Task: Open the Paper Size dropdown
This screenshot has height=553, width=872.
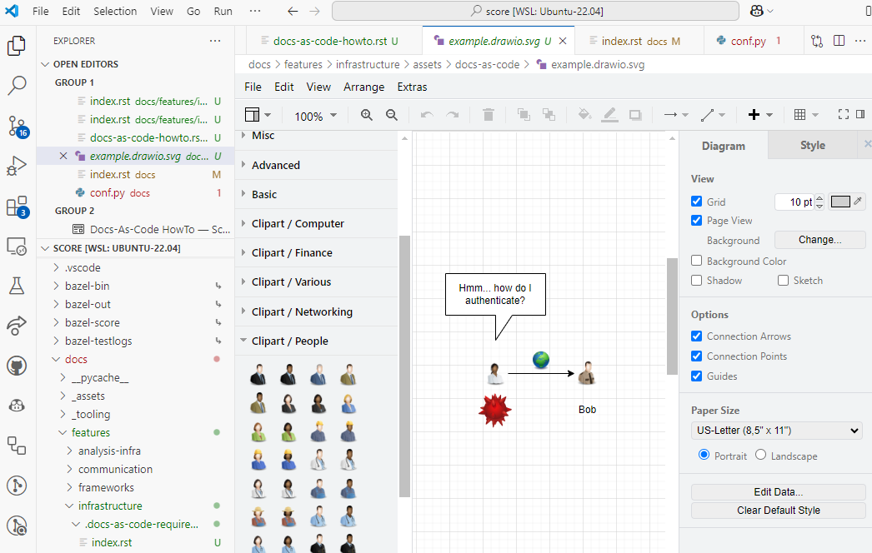Action: click(776, 431)
